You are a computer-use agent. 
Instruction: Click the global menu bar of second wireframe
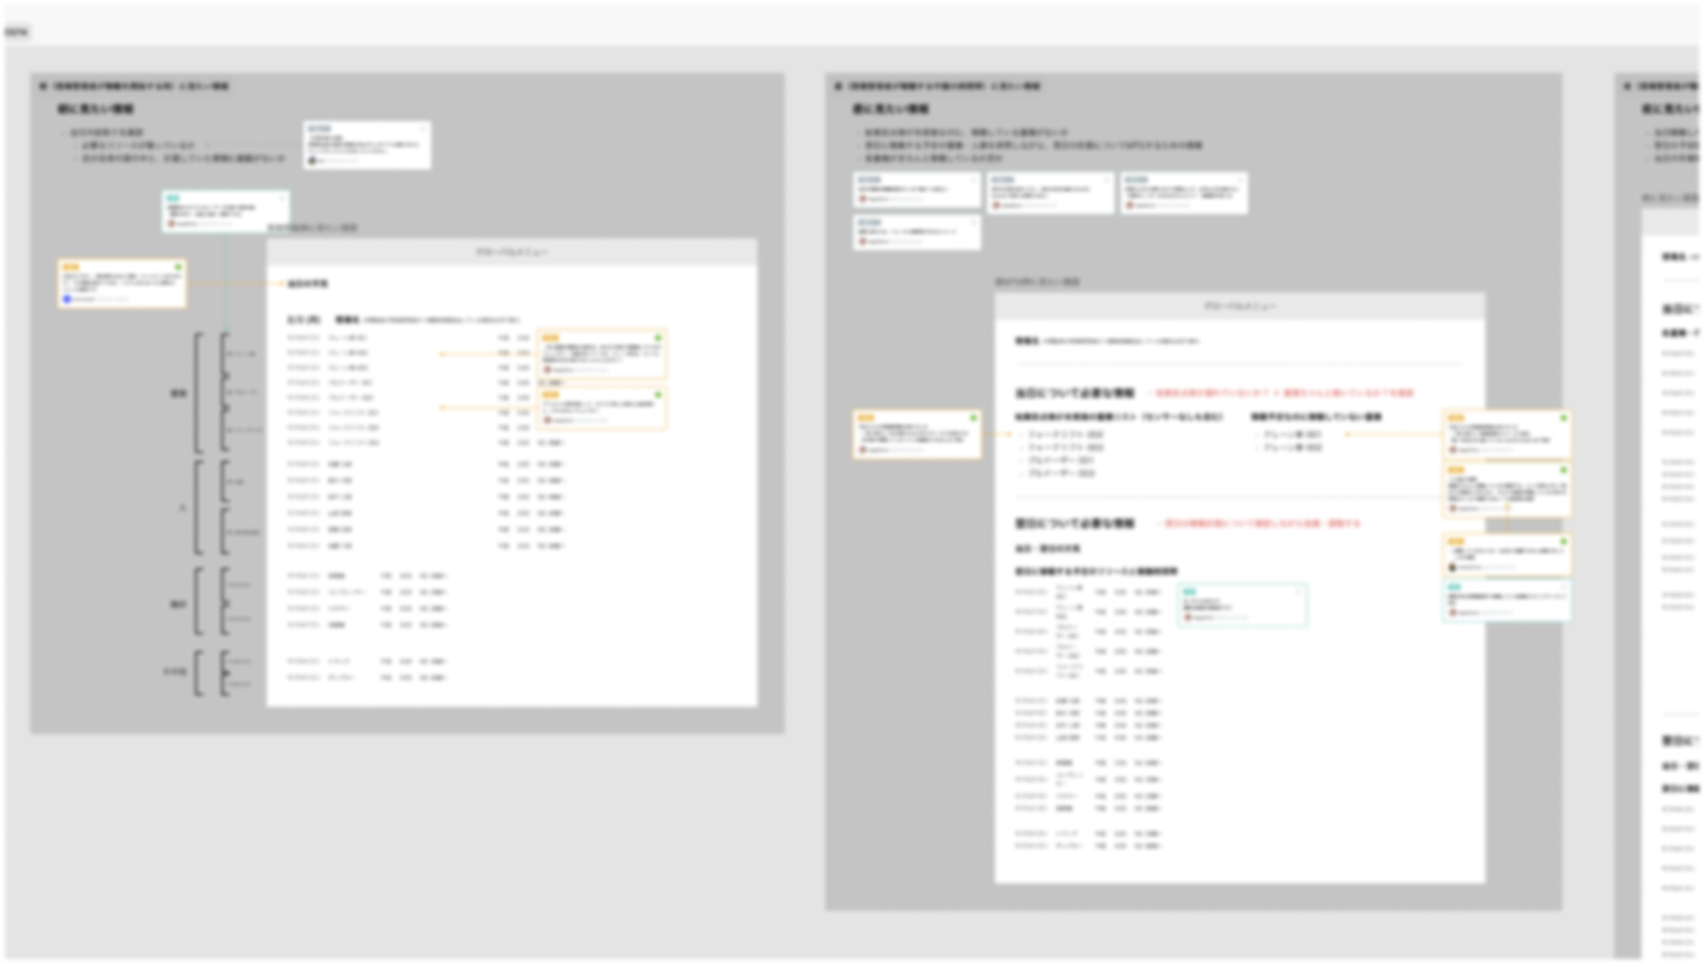tap(1239, 306)
